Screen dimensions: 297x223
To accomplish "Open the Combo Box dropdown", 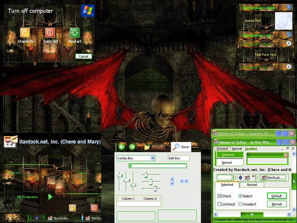I will click(153, 158).
